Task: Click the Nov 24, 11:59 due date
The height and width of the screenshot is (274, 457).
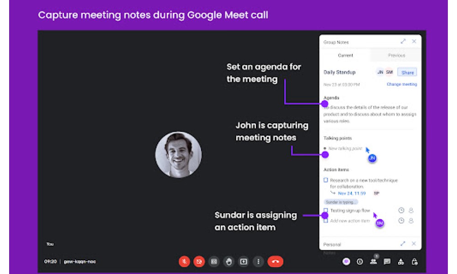Action: tap(351, 193)
